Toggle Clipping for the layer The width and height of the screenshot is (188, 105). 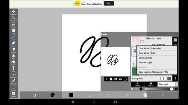coord(137,84)
